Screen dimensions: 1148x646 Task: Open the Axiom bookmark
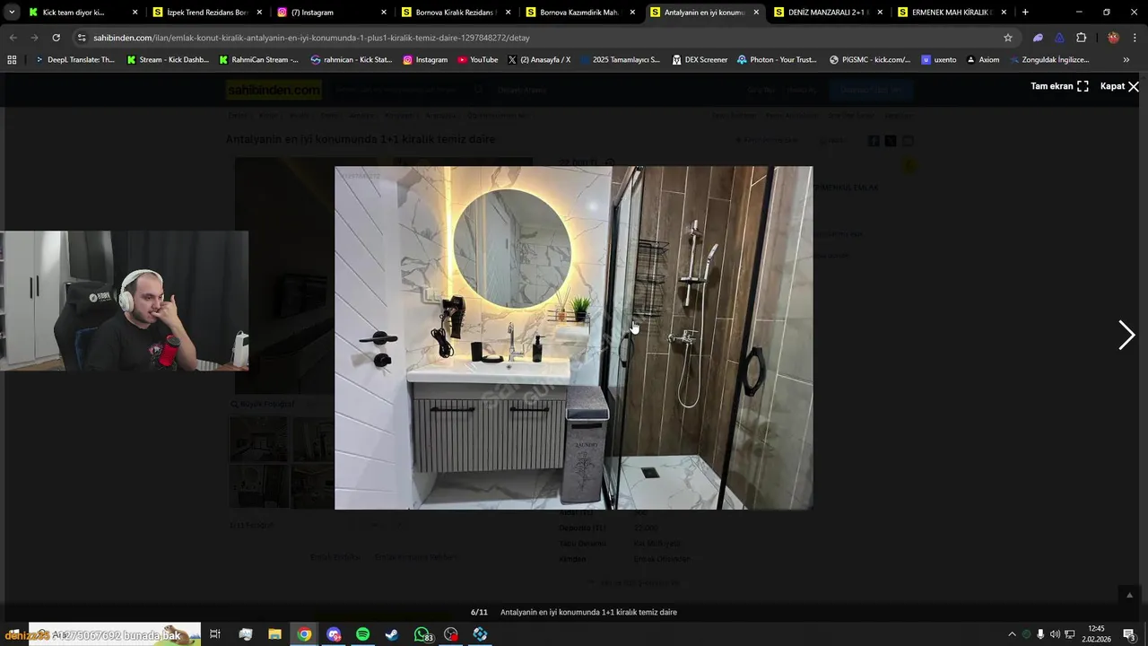coord(983,59)
